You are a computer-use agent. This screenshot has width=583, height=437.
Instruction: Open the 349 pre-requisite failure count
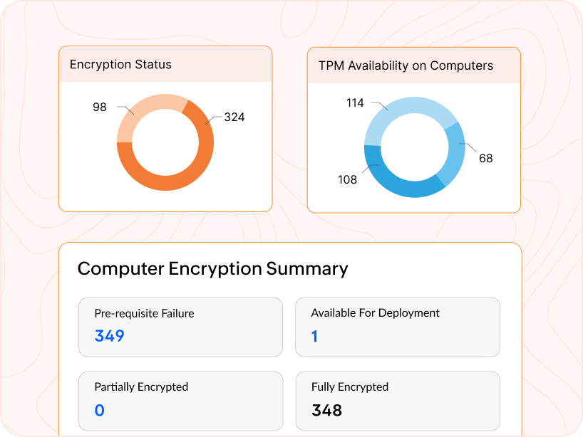(x=110, y=336)
